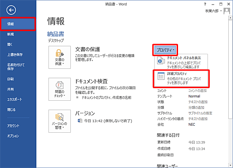233x168 pixels.
Task: Click the ドキュメント検査 heading
Action: [91, 81]
